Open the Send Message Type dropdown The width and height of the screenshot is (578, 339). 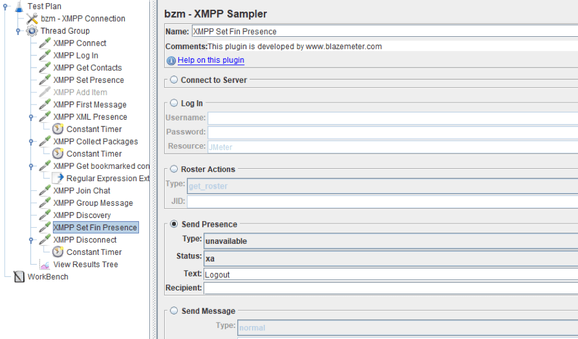click(408, 327)
